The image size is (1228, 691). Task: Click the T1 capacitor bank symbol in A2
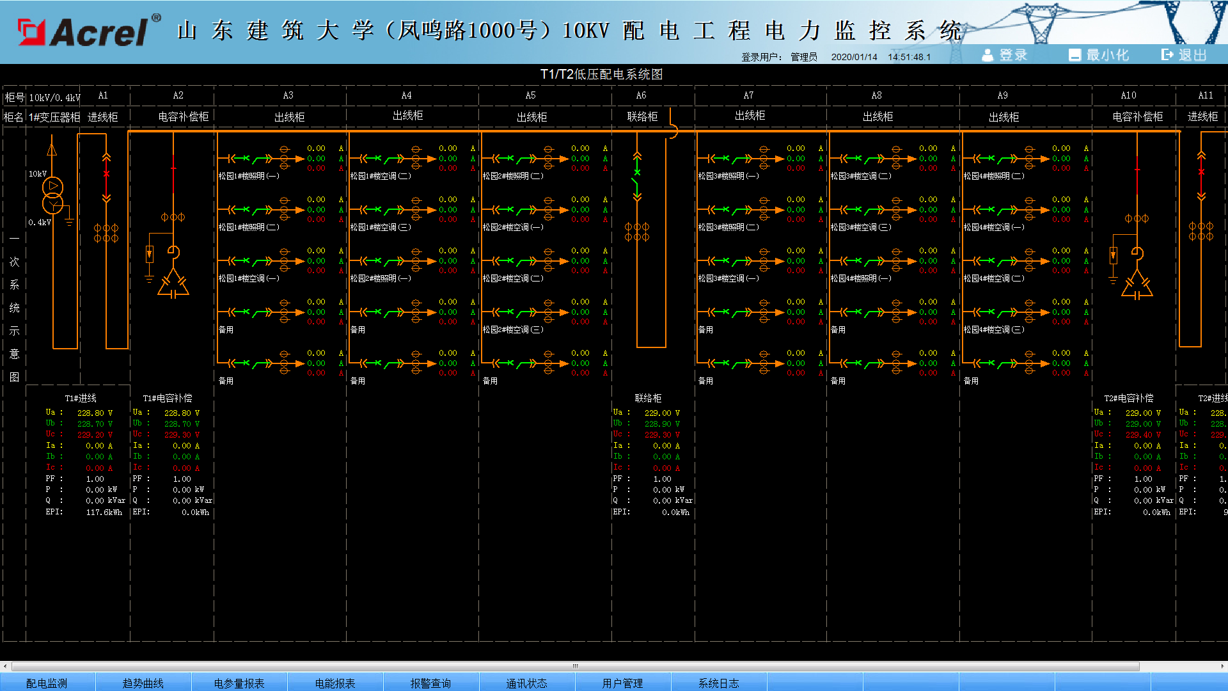click(x=173, y=283)
